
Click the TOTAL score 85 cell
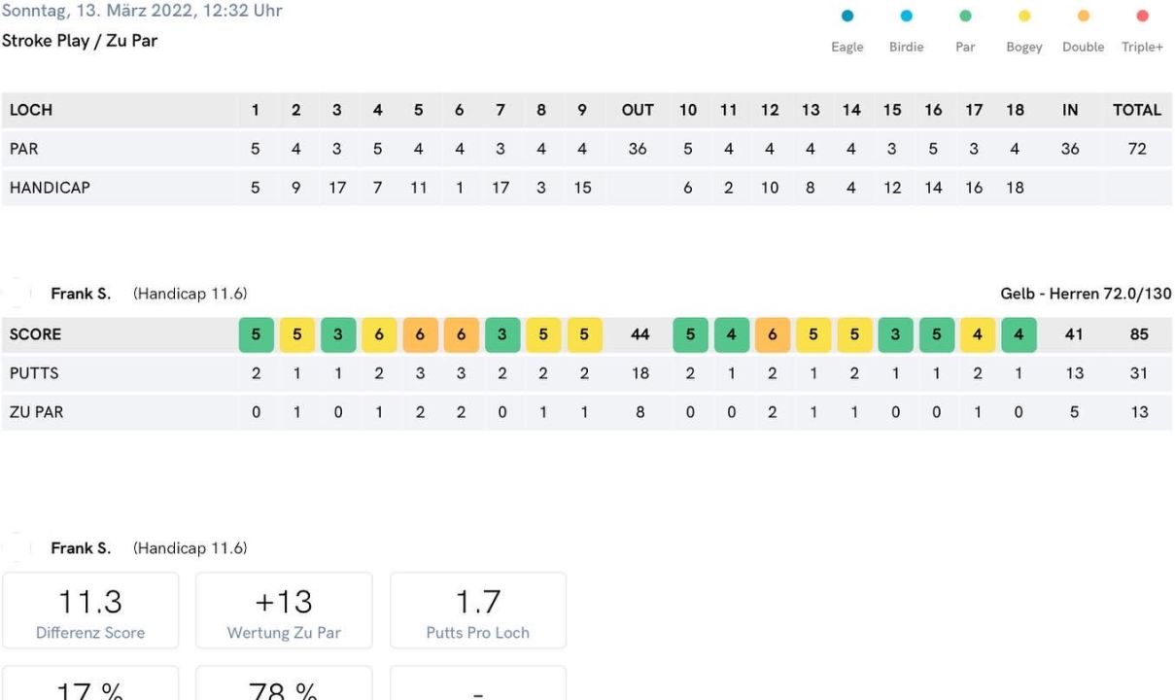(1139, 334)
